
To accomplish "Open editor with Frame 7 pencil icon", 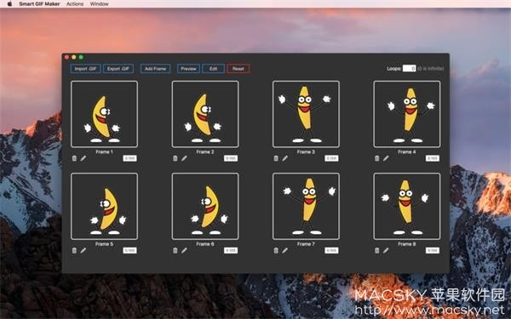I will (x=285, y=250).
